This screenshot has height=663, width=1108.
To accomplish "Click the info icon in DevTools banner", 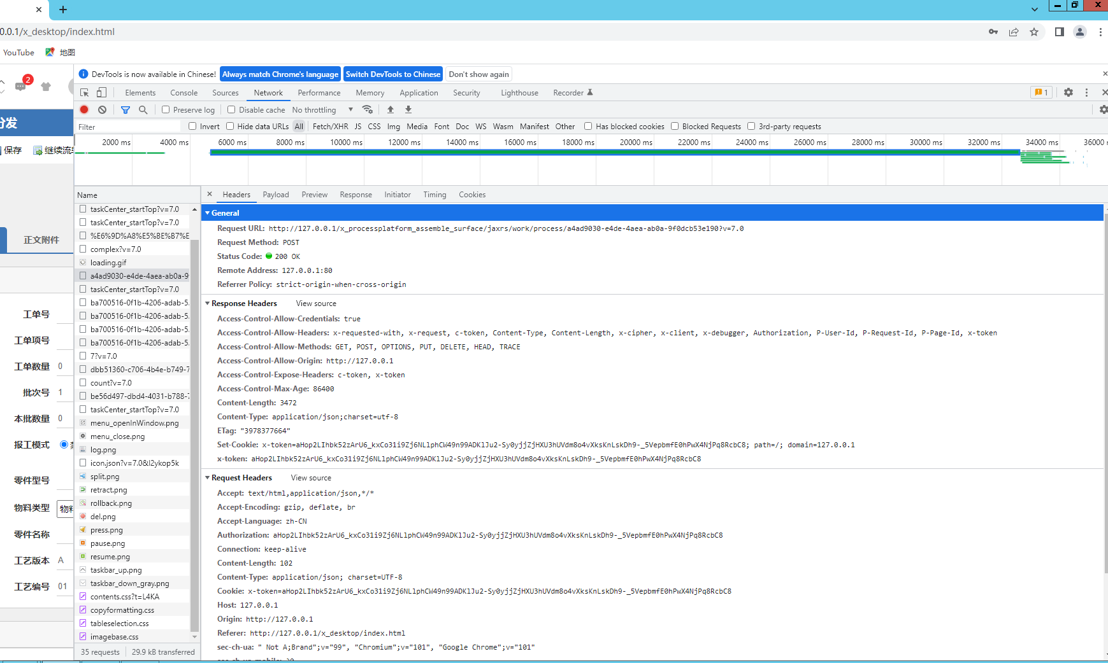I will pos(83,74).
